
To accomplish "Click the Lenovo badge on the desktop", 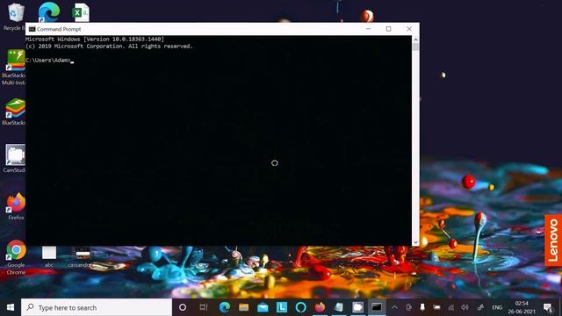I will (x=553, y=240).
